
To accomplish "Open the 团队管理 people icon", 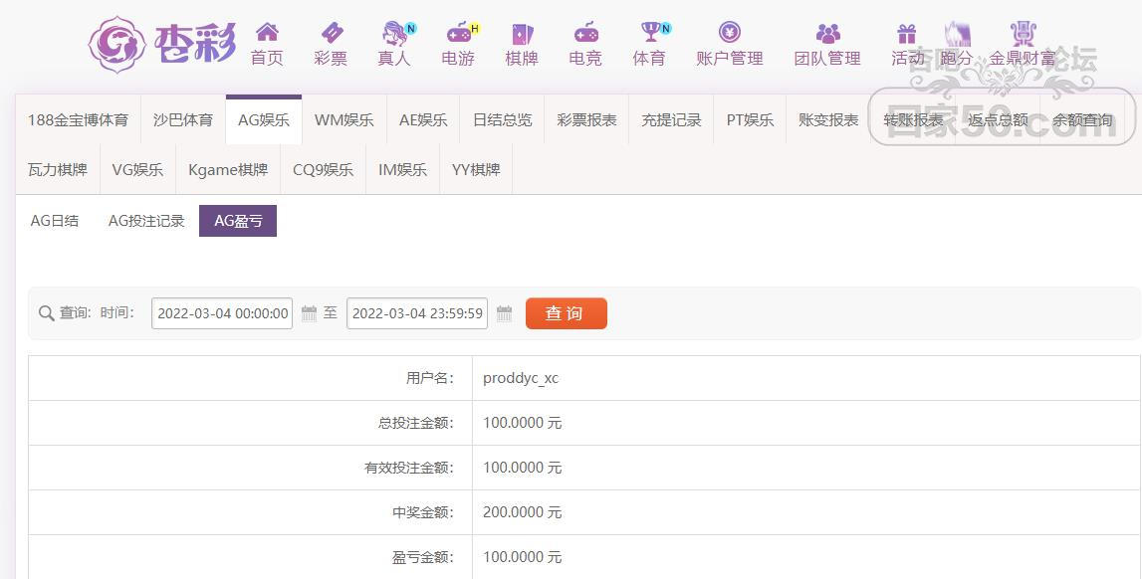I will (828, 33).
